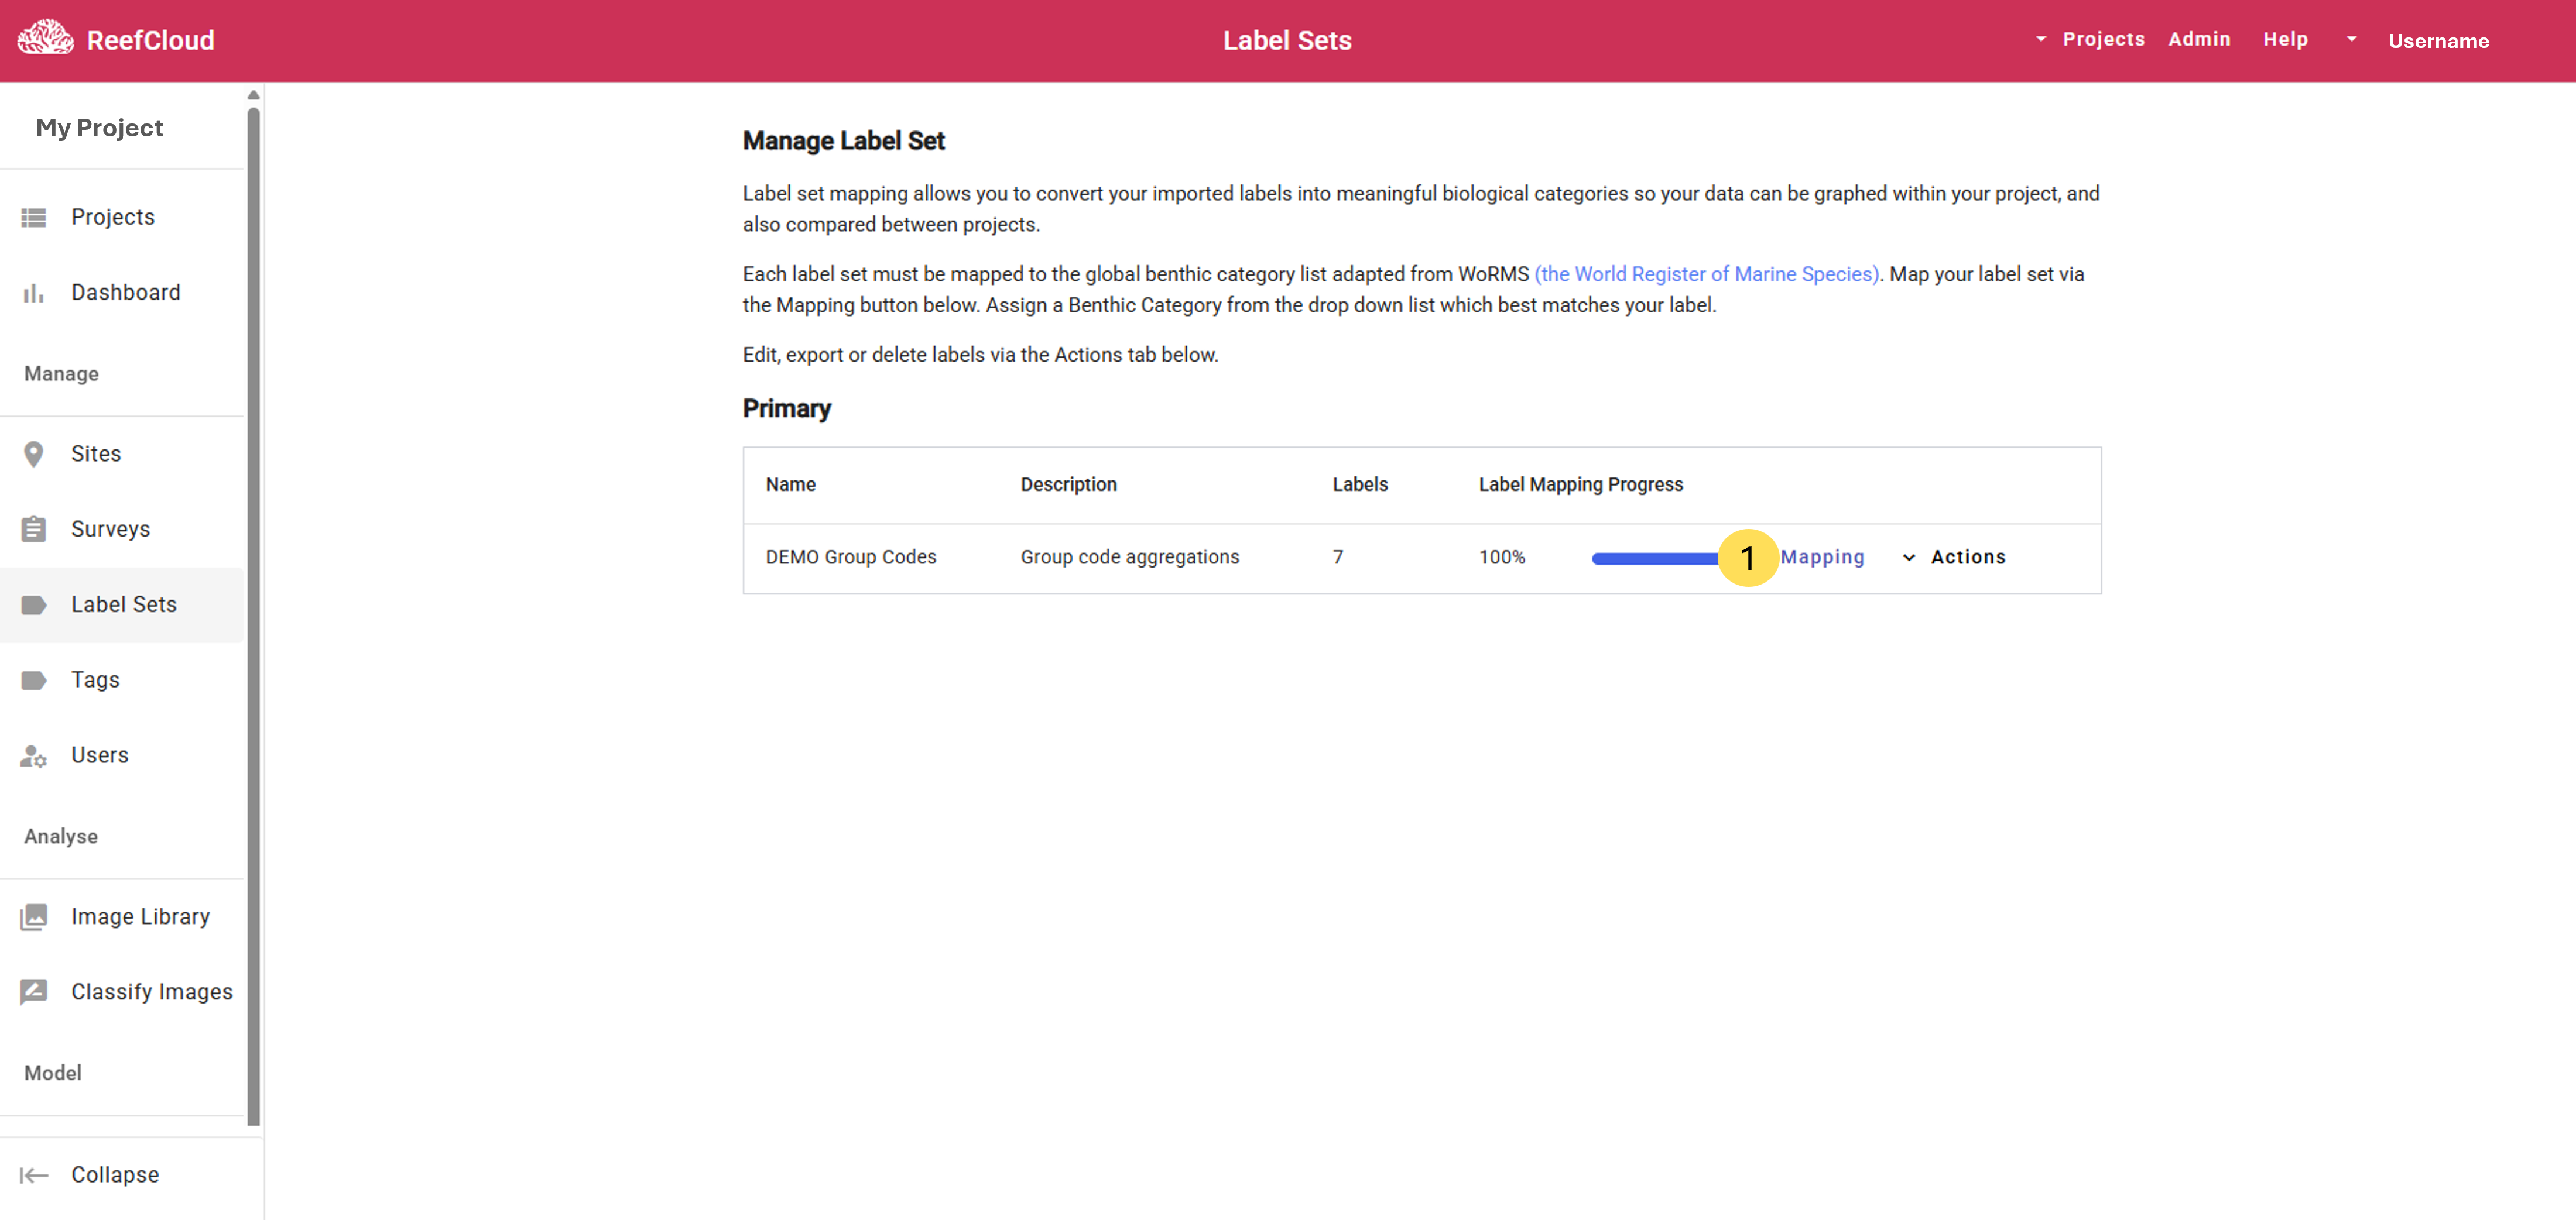
Task: Open the Help menu item
Action: click(x=2285, y=39)
